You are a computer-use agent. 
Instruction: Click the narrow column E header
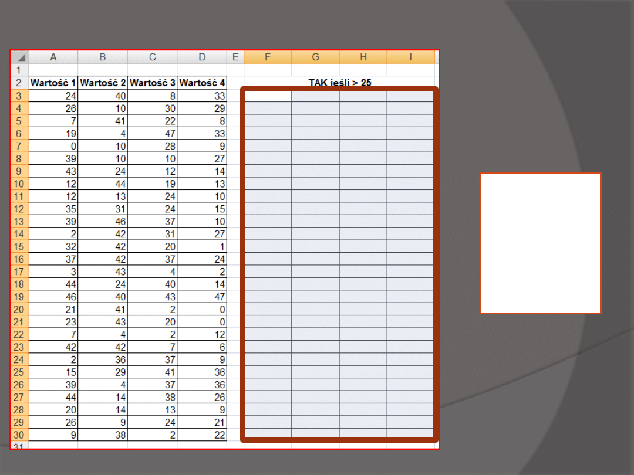[235, 57]
